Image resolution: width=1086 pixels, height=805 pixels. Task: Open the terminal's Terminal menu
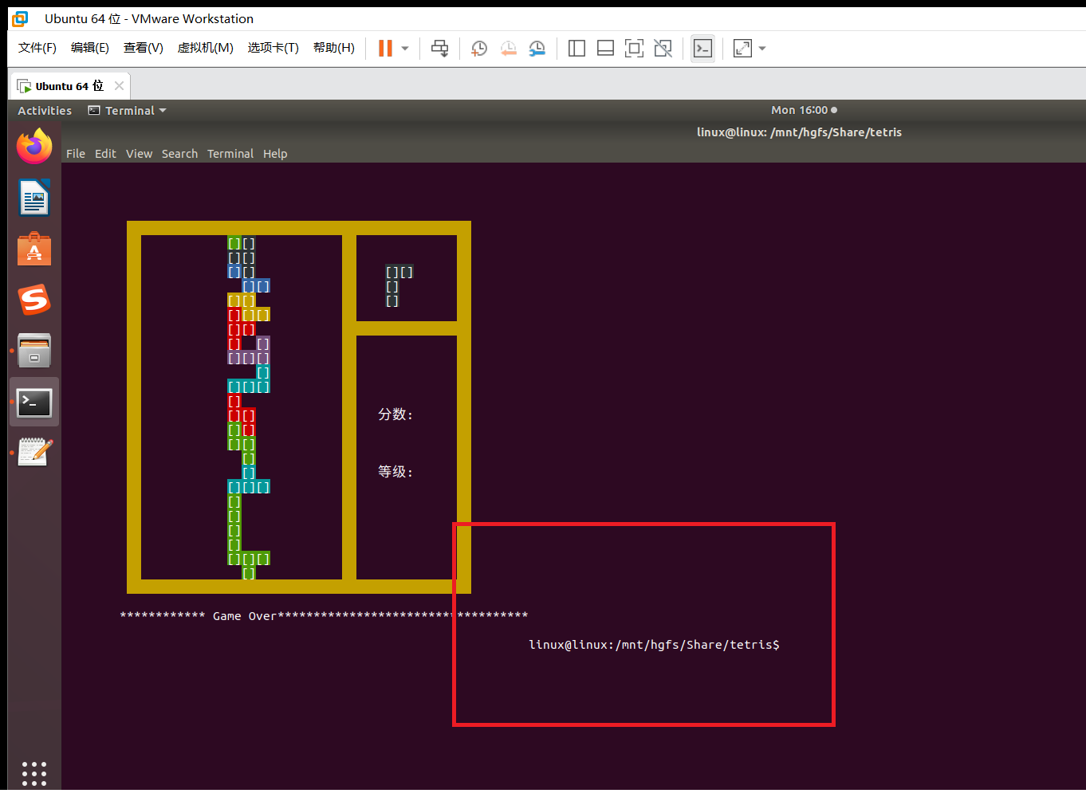pos(230,154)
